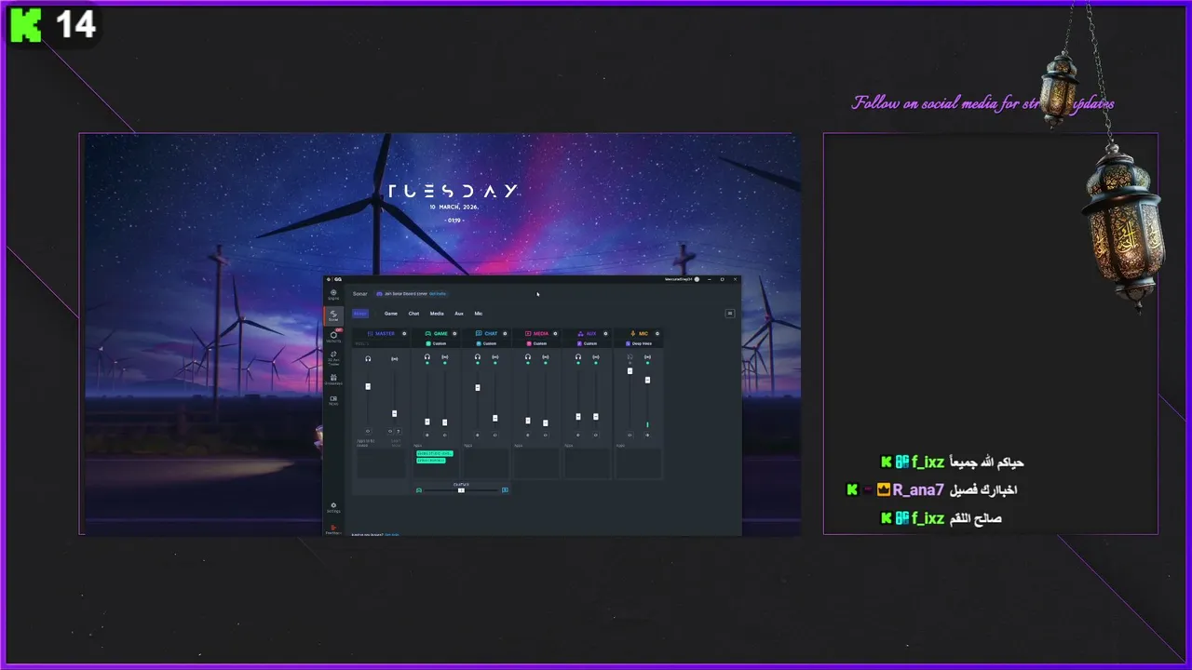This screenshot has height=670, width=1192.
Task: Click the chat icon right of ChatMix
Action: [505, 490]
